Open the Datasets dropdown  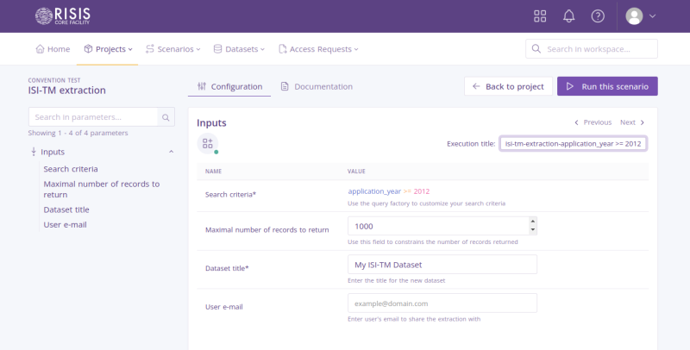click(x=239, y=49)
